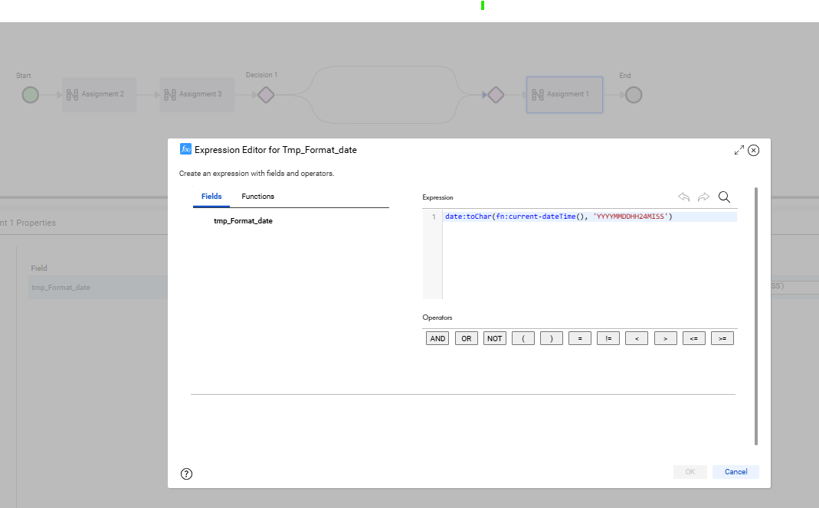Click date:toChar in the expression

(468, 217)
